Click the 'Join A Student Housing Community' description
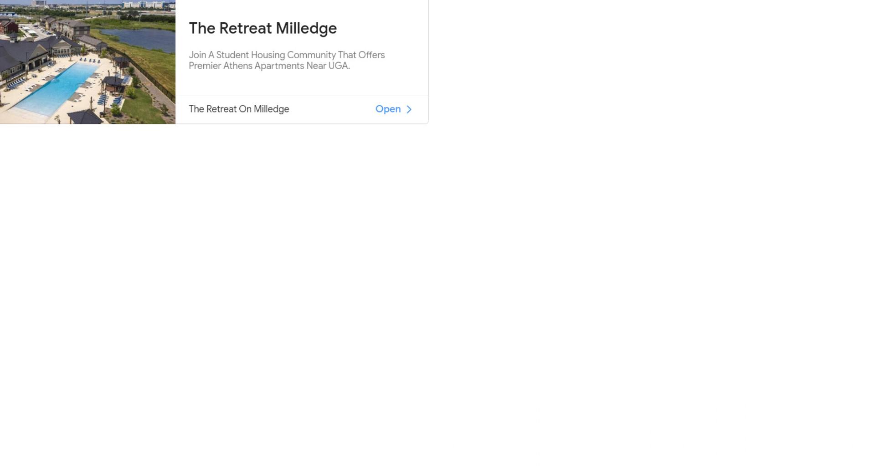 [x=287, y=61]
